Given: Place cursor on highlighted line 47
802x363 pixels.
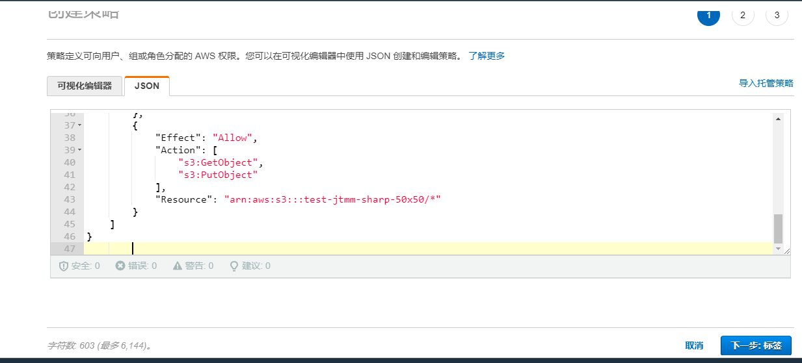Looking at the screenshot, I should pos(428,249).
